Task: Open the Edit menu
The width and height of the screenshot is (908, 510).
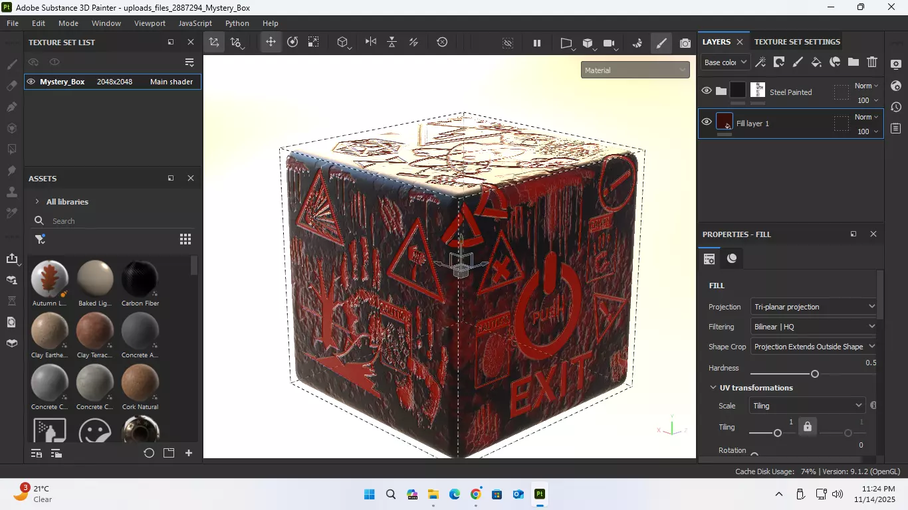Action: pyautogui.click(x=39, y=23)
